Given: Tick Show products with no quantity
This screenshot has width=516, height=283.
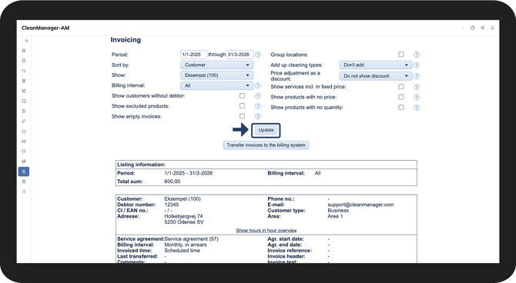Looking at the screenshot, I should tap(400, 107).
